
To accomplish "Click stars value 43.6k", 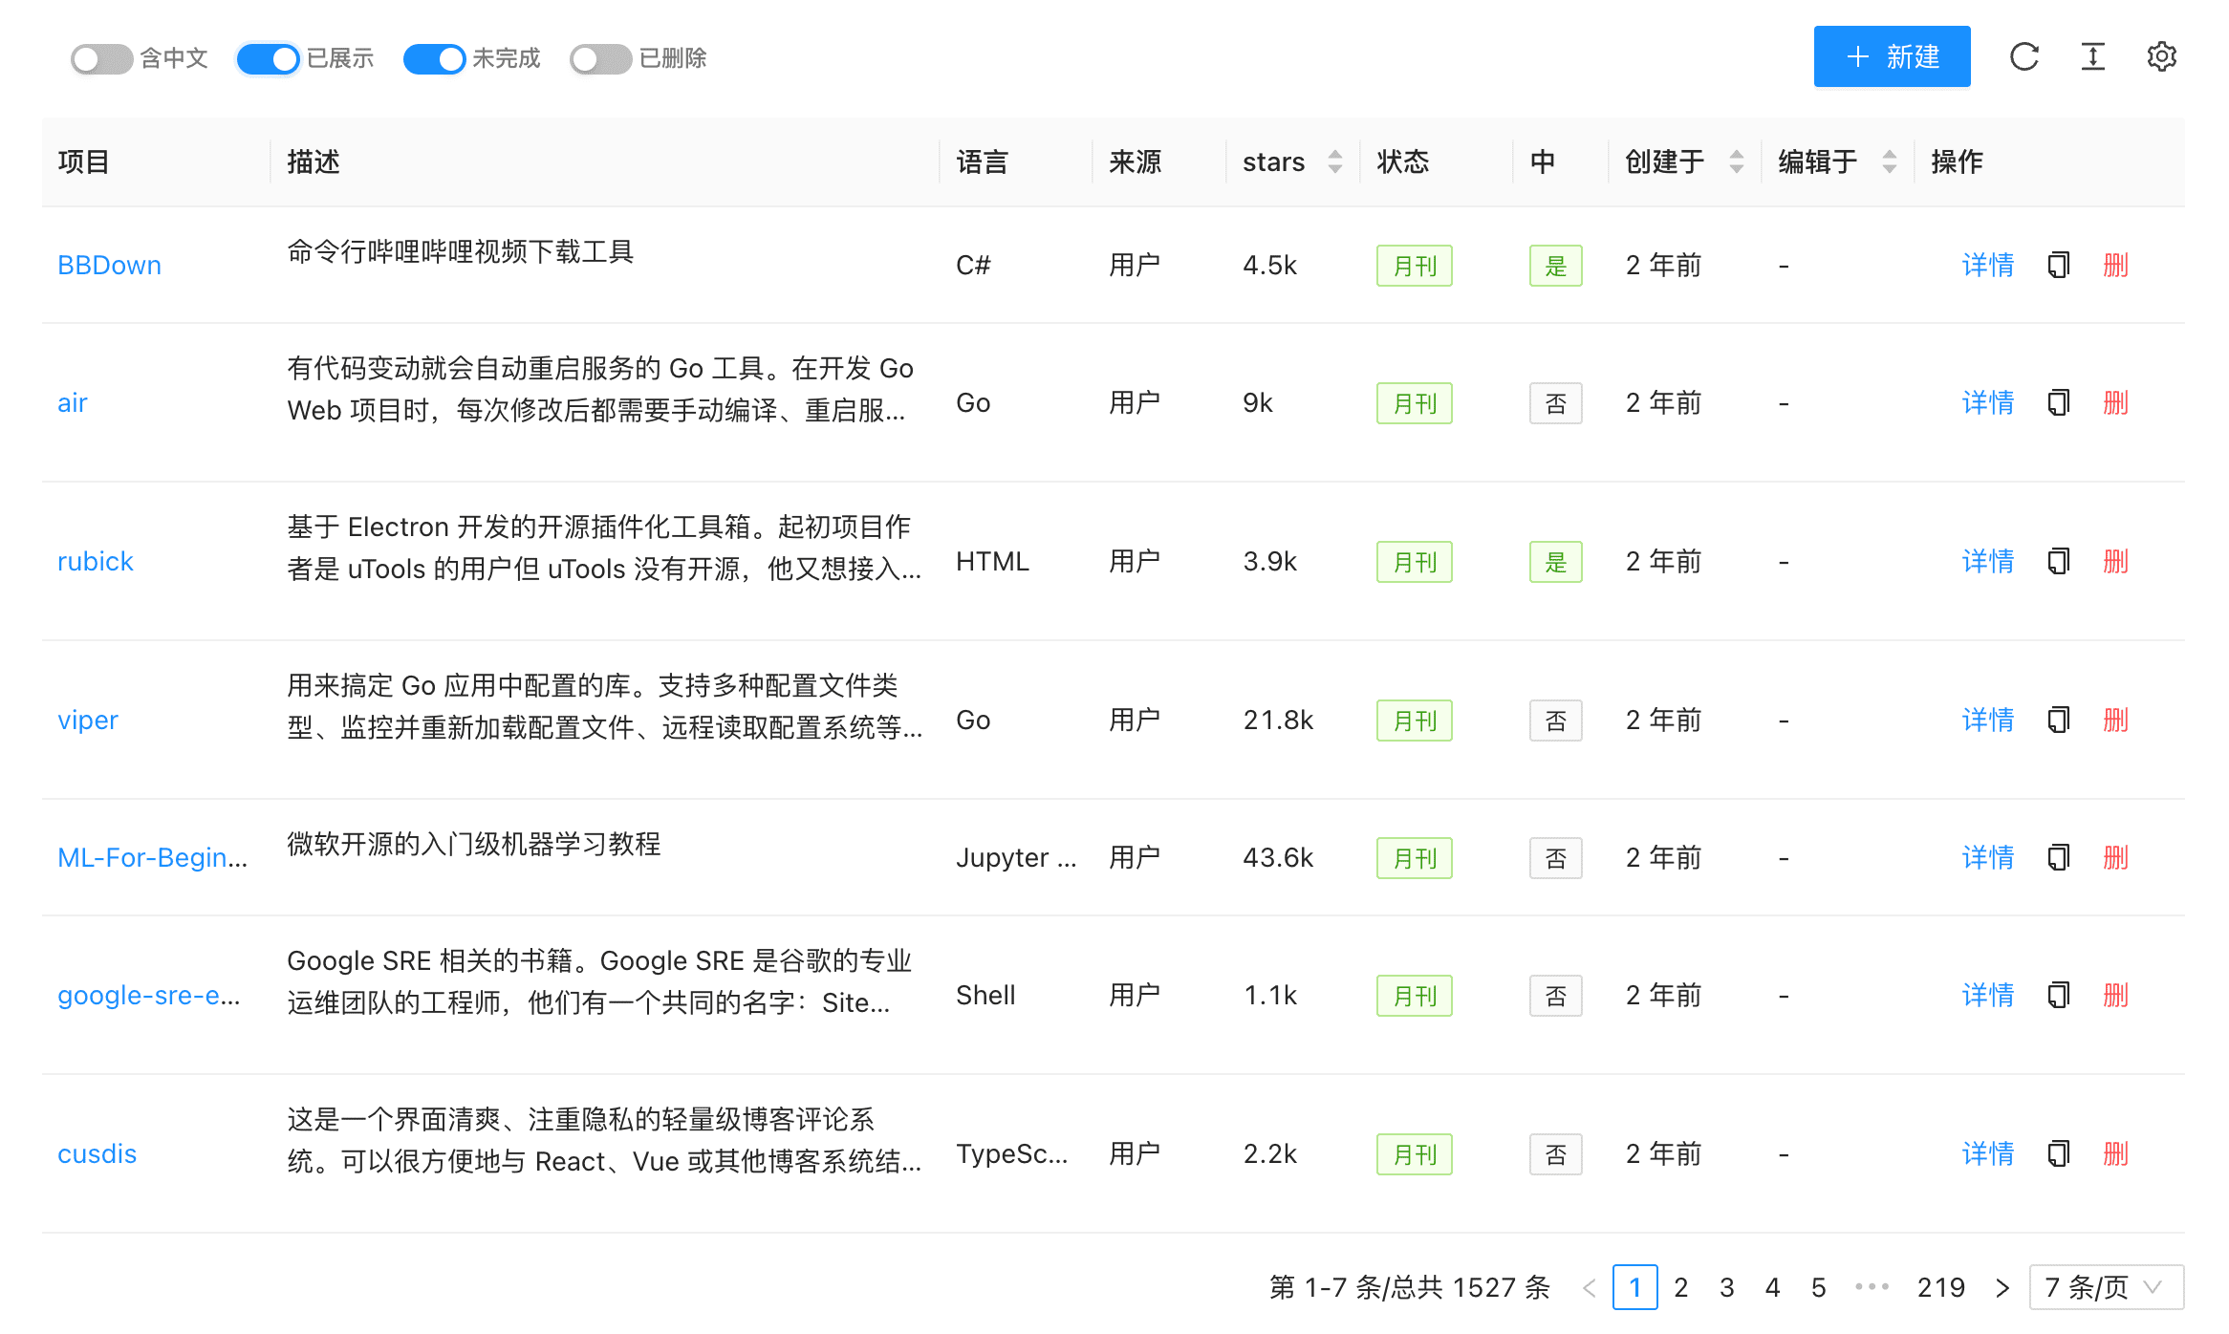I will click(x=1279, y=857).
